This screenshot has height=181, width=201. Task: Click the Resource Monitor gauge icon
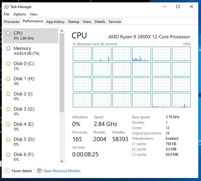(39, 171)
